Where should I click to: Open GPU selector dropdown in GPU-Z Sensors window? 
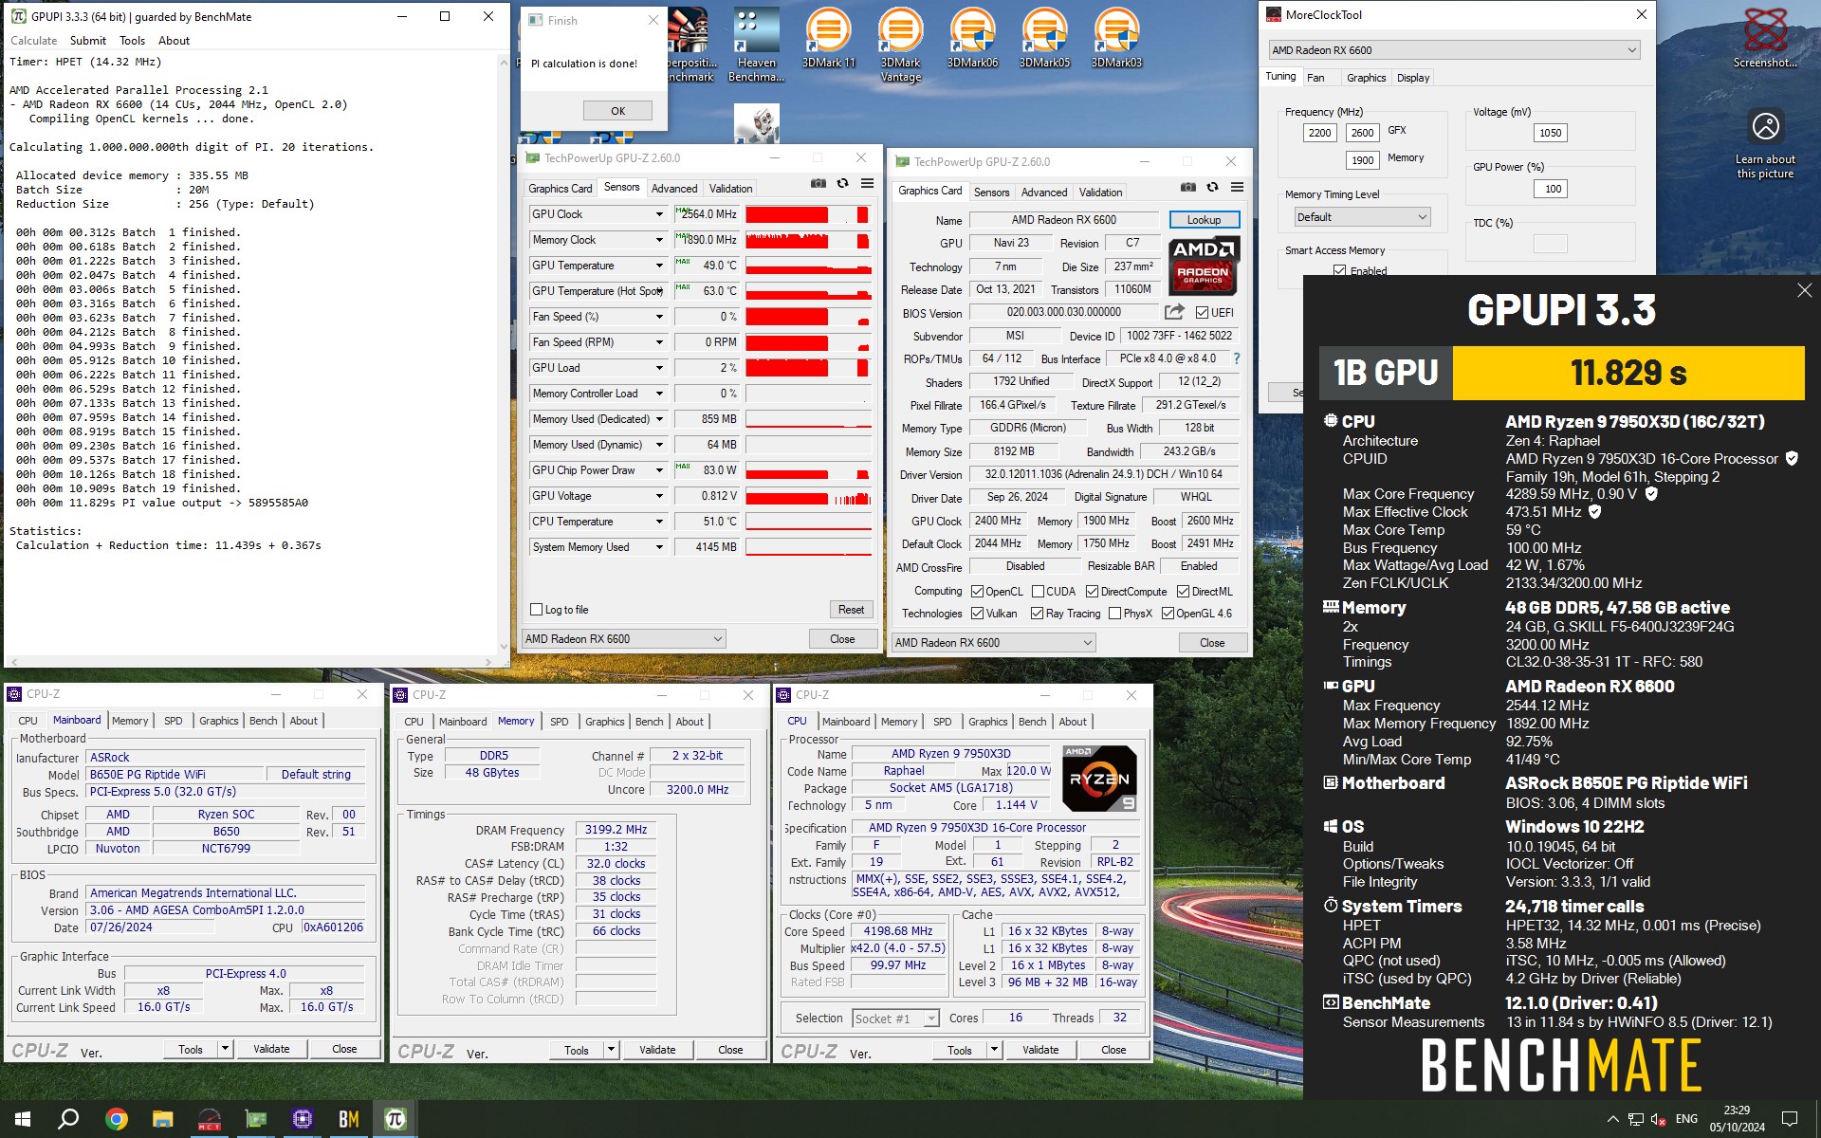click(624, 639)
